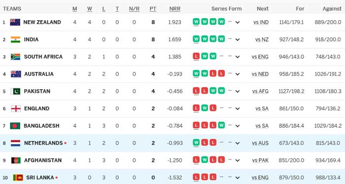Click the Pakistan flag icon
The height and width of the screenshot is (184, 345).
coord(15,91)
